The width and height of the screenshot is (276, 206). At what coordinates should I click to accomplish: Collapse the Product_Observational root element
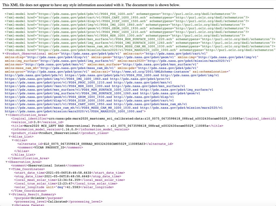[x=3, y=54]
